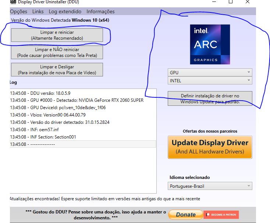Open the Log extendido menu
The image size is (270, 223).
point(65,11)
